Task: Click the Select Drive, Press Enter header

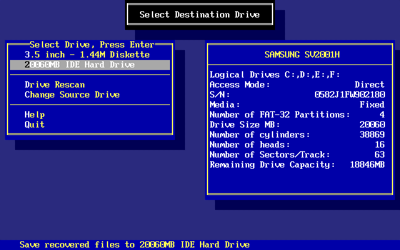Action: click(92, 44)
